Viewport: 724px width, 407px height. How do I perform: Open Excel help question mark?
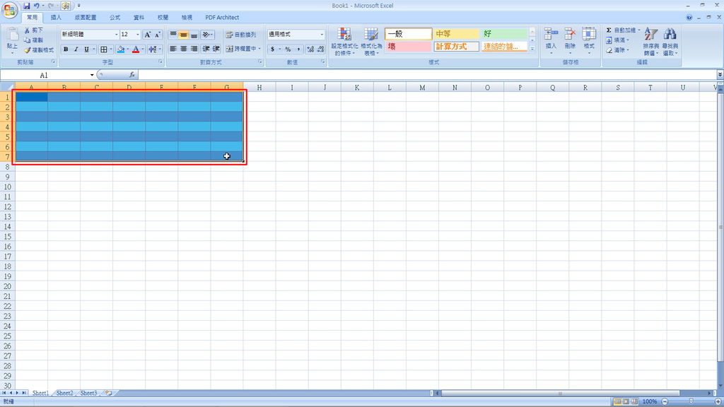coord(689,18)
